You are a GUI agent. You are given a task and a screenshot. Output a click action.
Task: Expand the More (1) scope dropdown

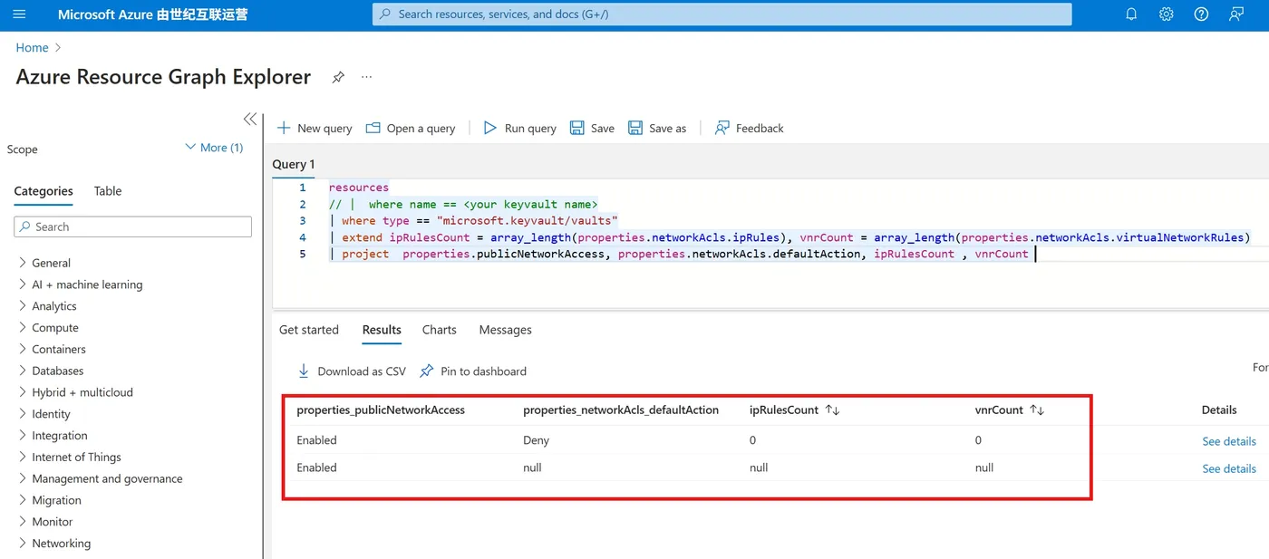tap(214, 148)
